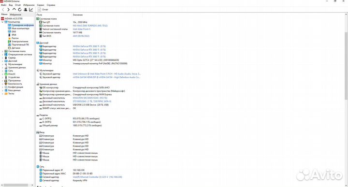The image size is (348, 187).
Task: Open the Вид menu
Action: 11,5
